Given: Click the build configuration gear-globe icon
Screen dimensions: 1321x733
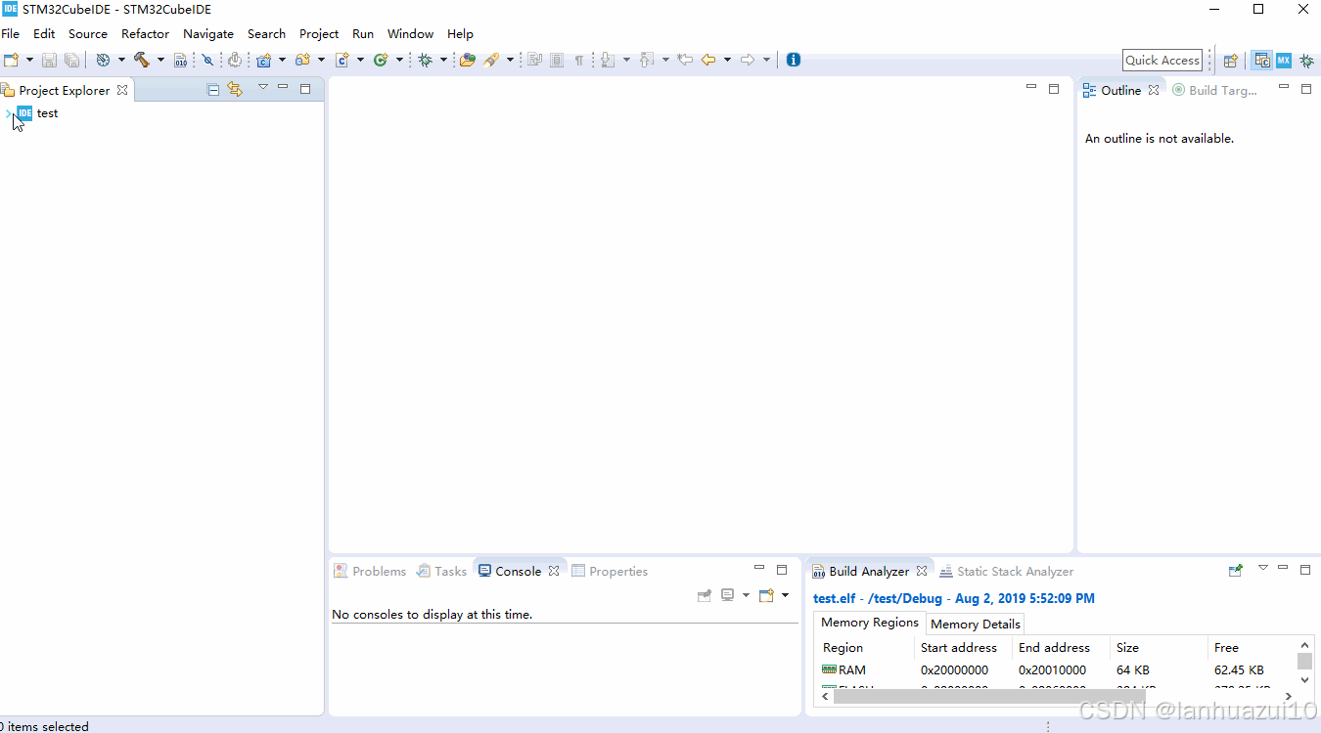Looking at the screenshot, I should pos(103,60).
